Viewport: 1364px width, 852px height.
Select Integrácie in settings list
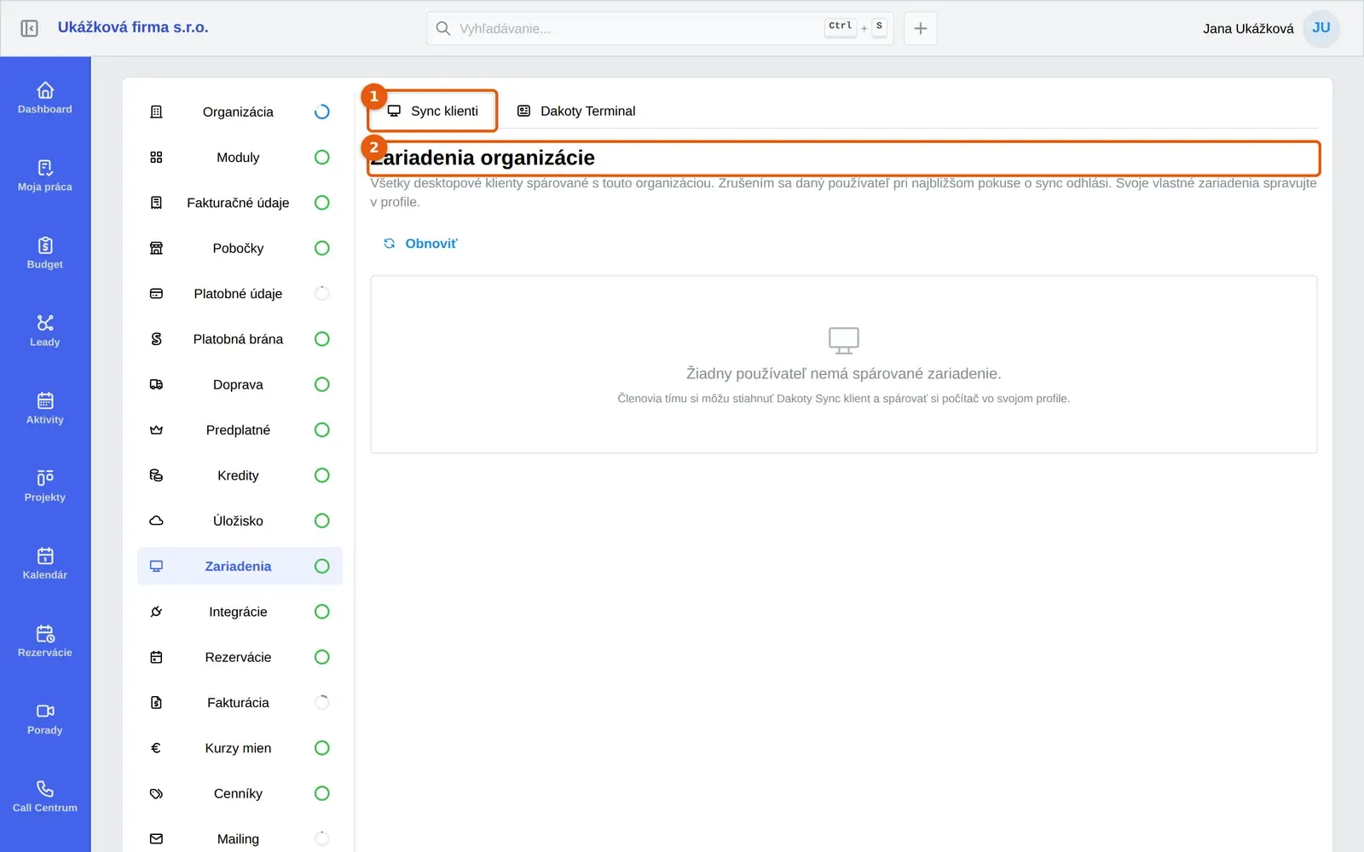click(x=240, y=612)
